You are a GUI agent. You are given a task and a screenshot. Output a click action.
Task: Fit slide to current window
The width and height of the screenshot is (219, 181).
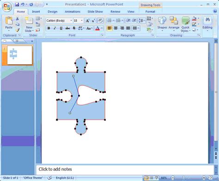210,178
